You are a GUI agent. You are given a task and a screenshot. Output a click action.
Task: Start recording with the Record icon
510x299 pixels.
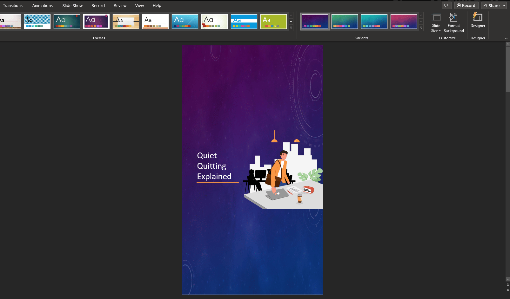[x=466, y=5]
